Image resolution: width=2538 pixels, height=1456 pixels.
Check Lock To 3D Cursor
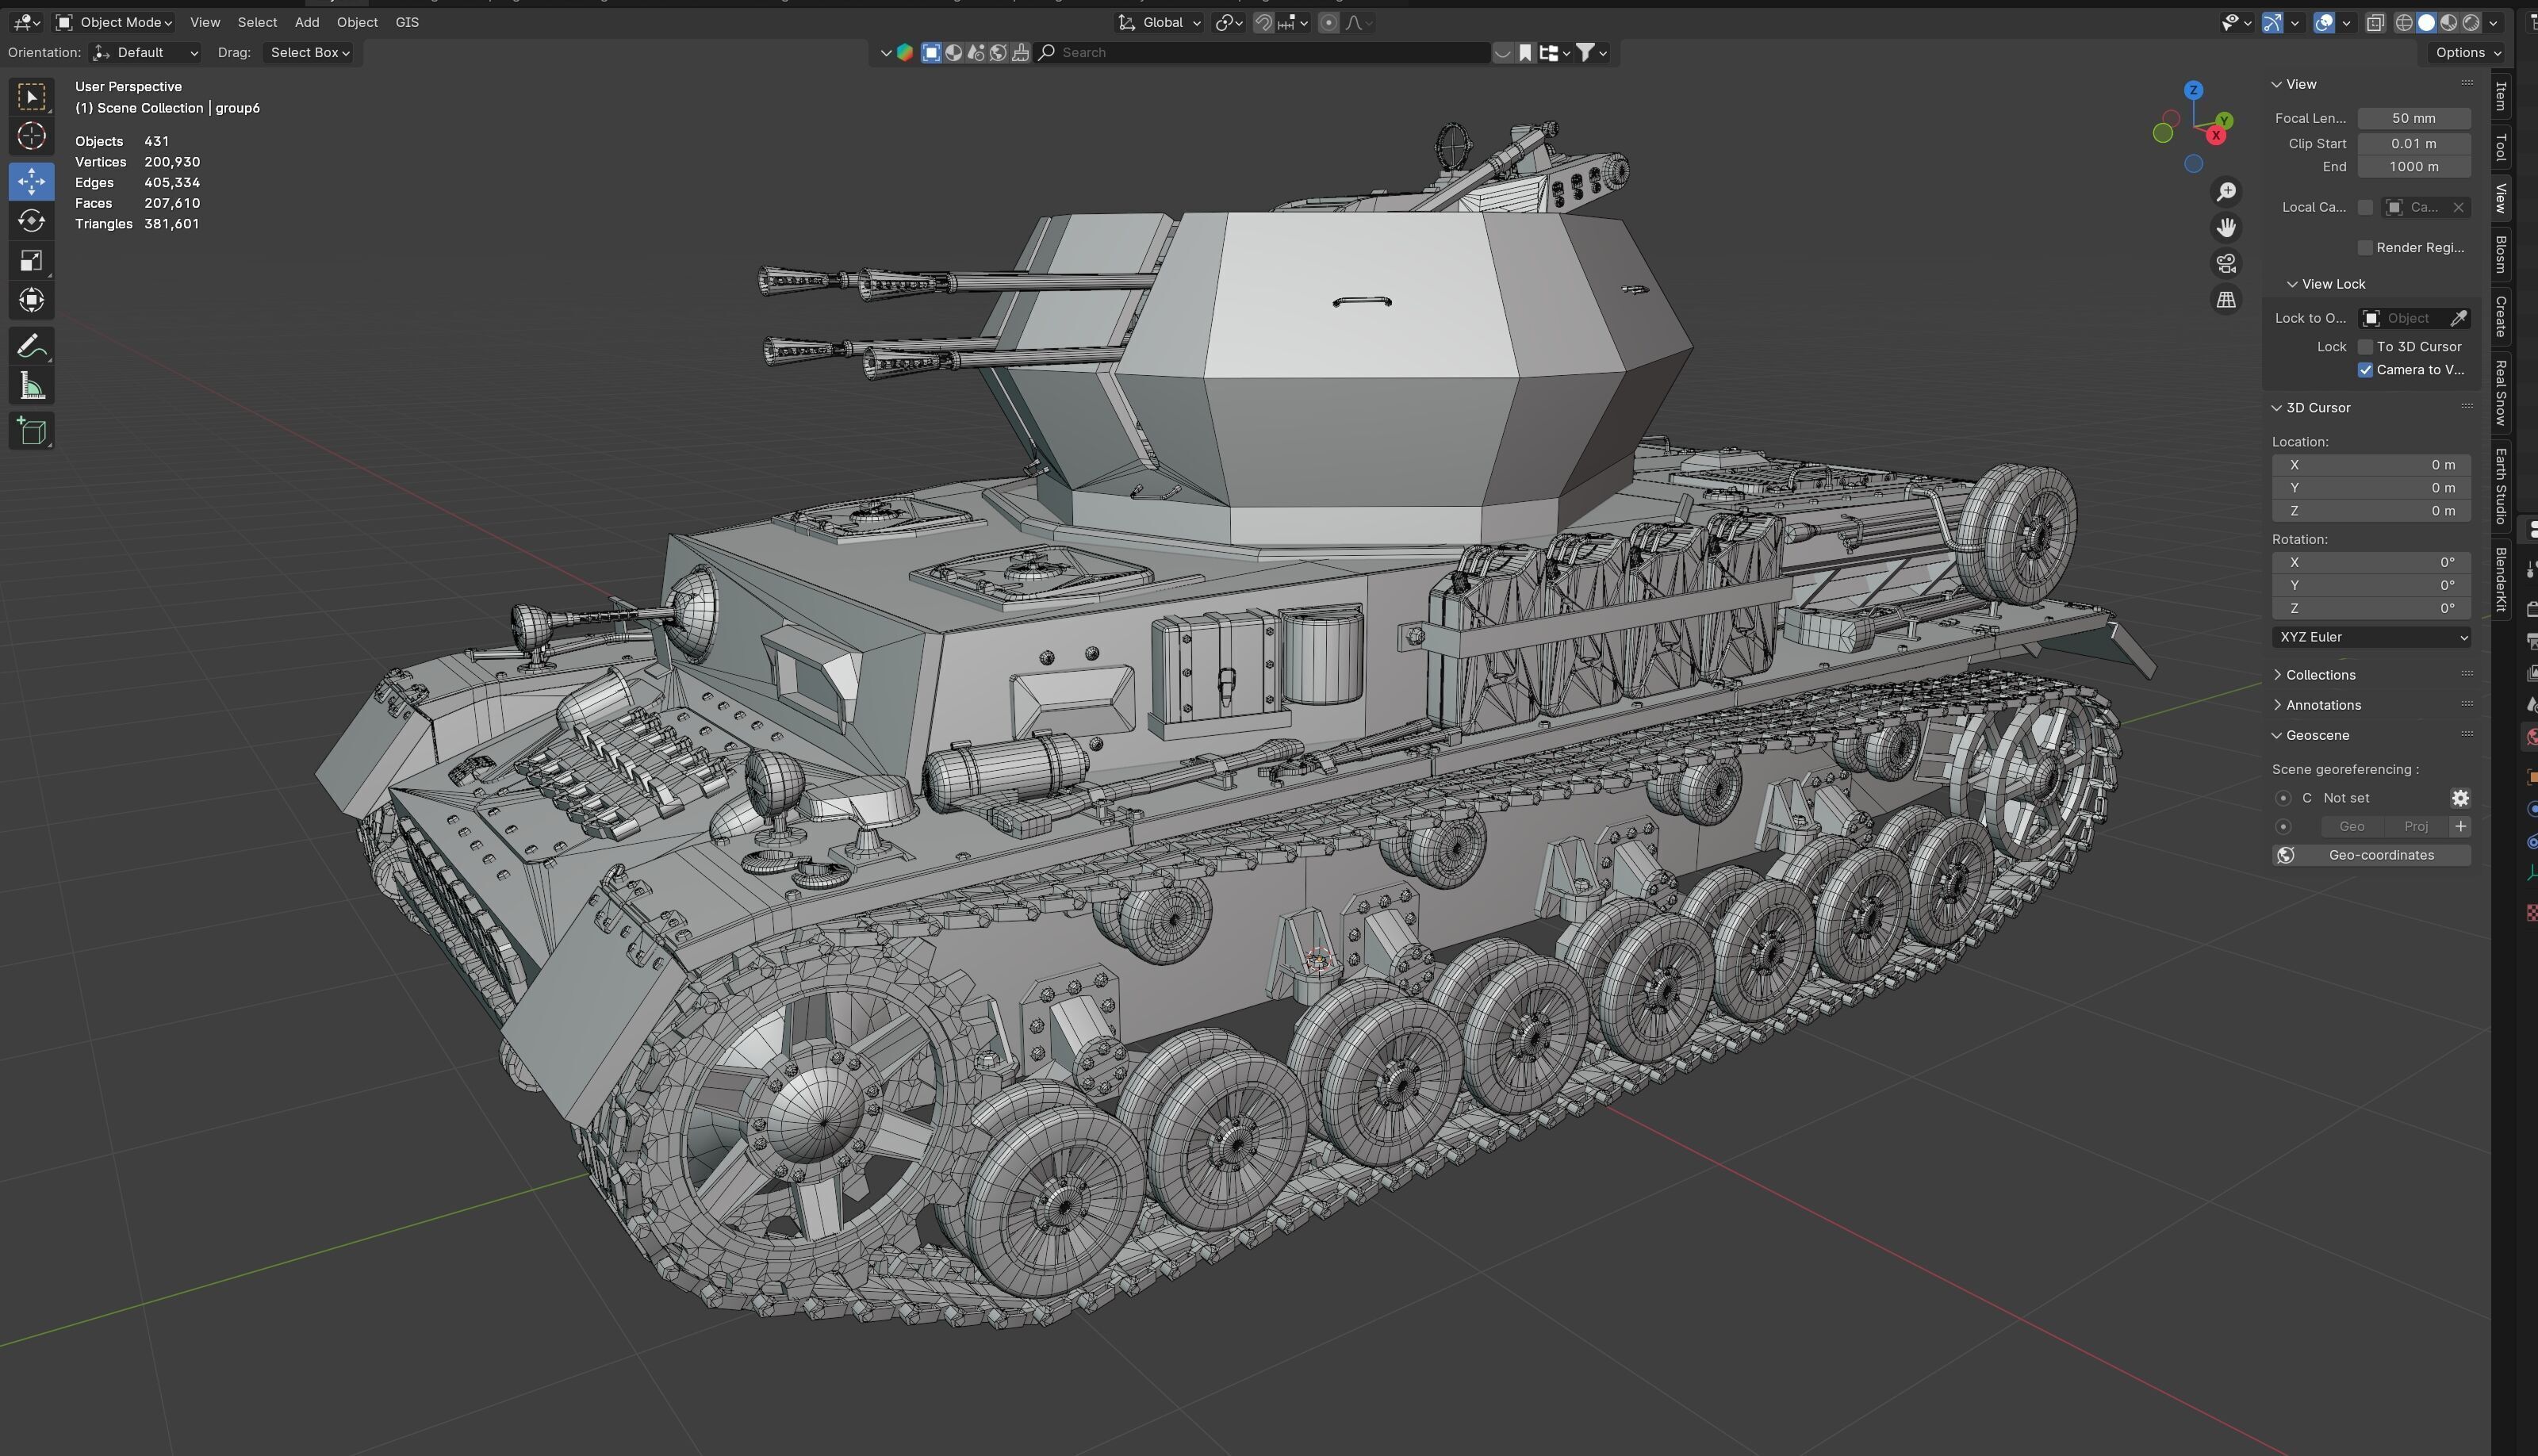pyautogui.click(x=2365, y=346)
